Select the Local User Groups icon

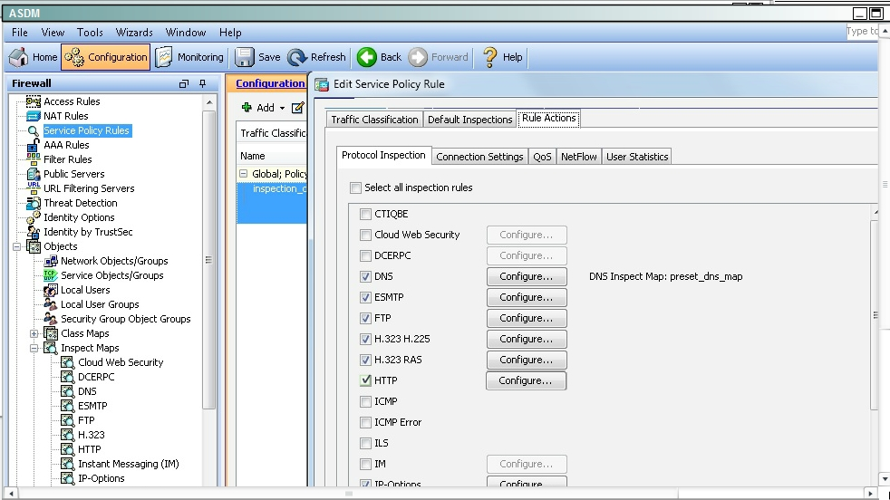point(51,304)
